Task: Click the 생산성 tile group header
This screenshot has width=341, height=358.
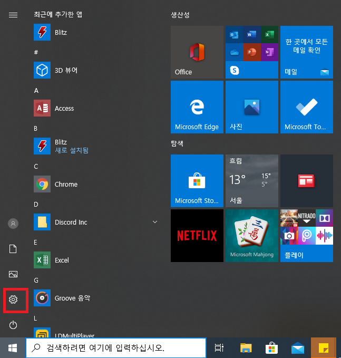Action: [180, 15]
